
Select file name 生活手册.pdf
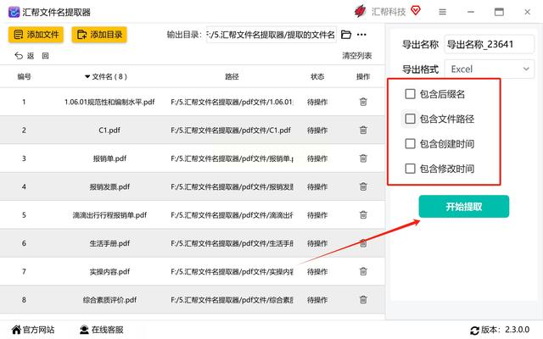pyautogui.click(x=109, y=243)
